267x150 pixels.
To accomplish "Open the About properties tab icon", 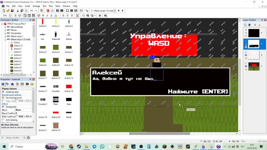I will 32,84.
